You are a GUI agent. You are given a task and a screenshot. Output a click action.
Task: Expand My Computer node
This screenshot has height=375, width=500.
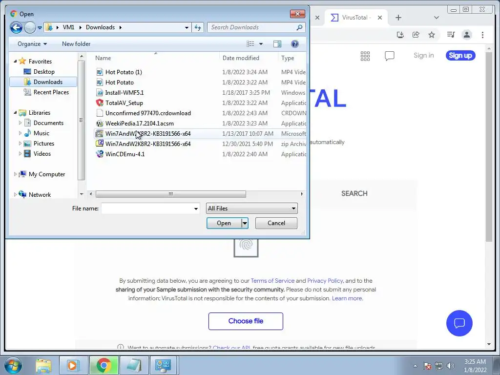15,174
